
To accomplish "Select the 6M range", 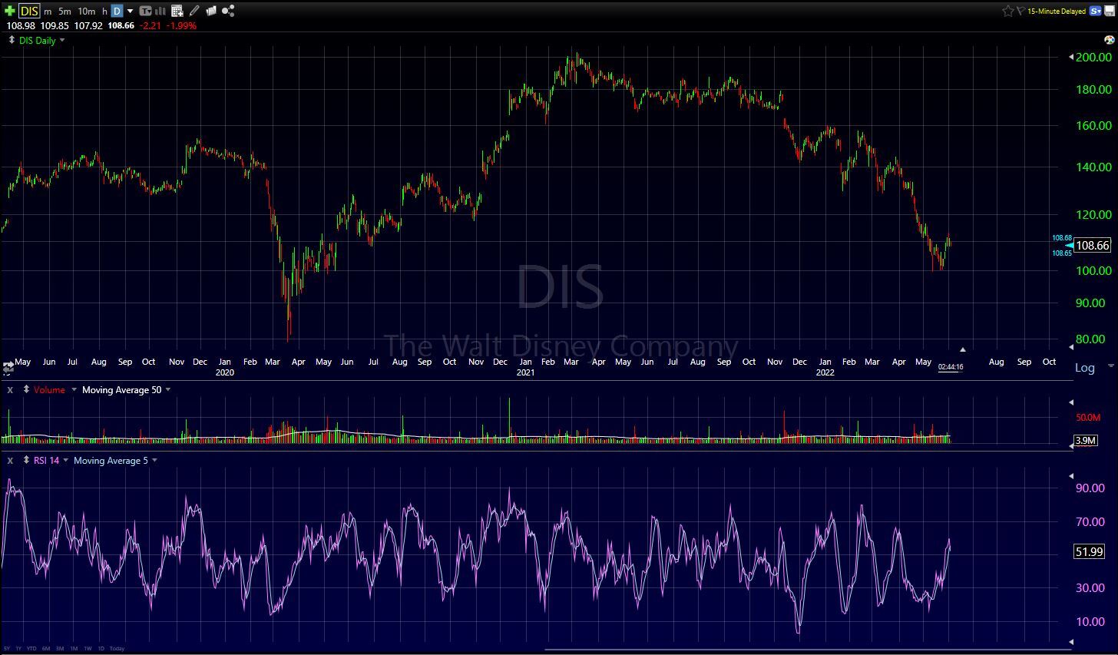I will click(x=46, y=648).
